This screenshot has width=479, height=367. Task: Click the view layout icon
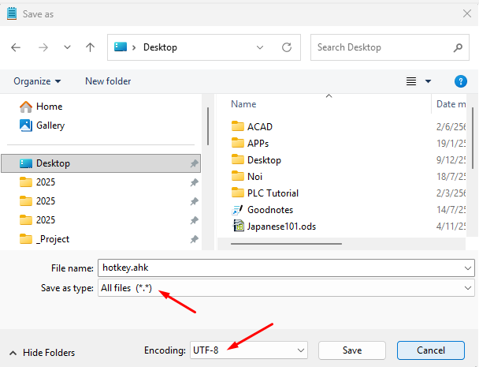click(410, 81)
